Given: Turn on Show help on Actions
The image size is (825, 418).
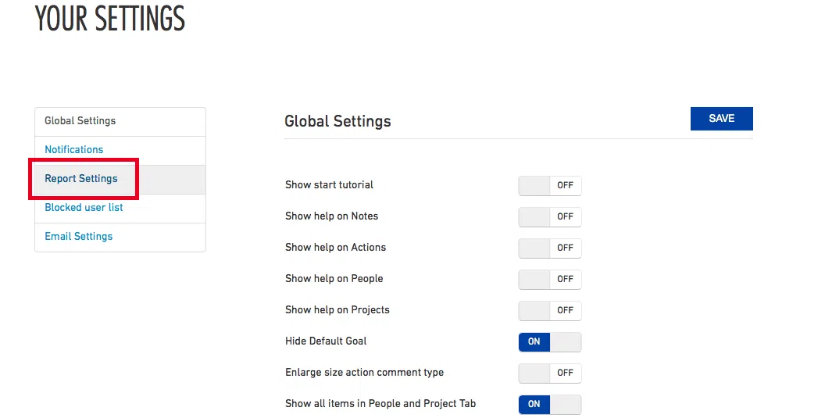Looking at the screenshot, I should [x=550, y=248].
